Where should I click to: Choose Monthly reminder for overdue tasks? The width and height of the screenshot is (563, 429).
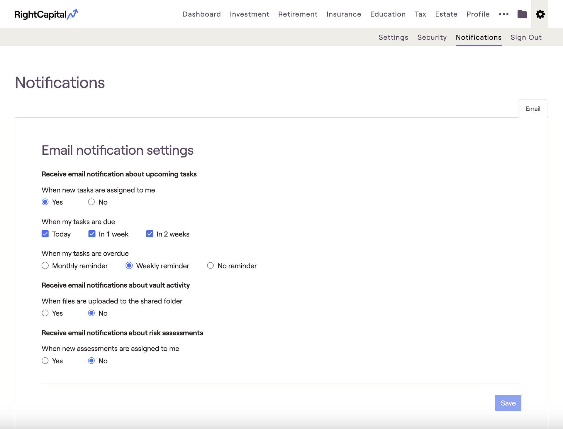point(45,266)
